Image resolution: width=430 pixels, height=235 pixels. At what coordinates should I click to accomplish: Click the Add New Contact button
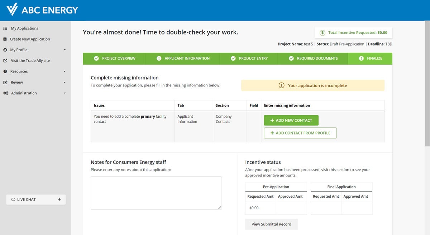[291, 120]
